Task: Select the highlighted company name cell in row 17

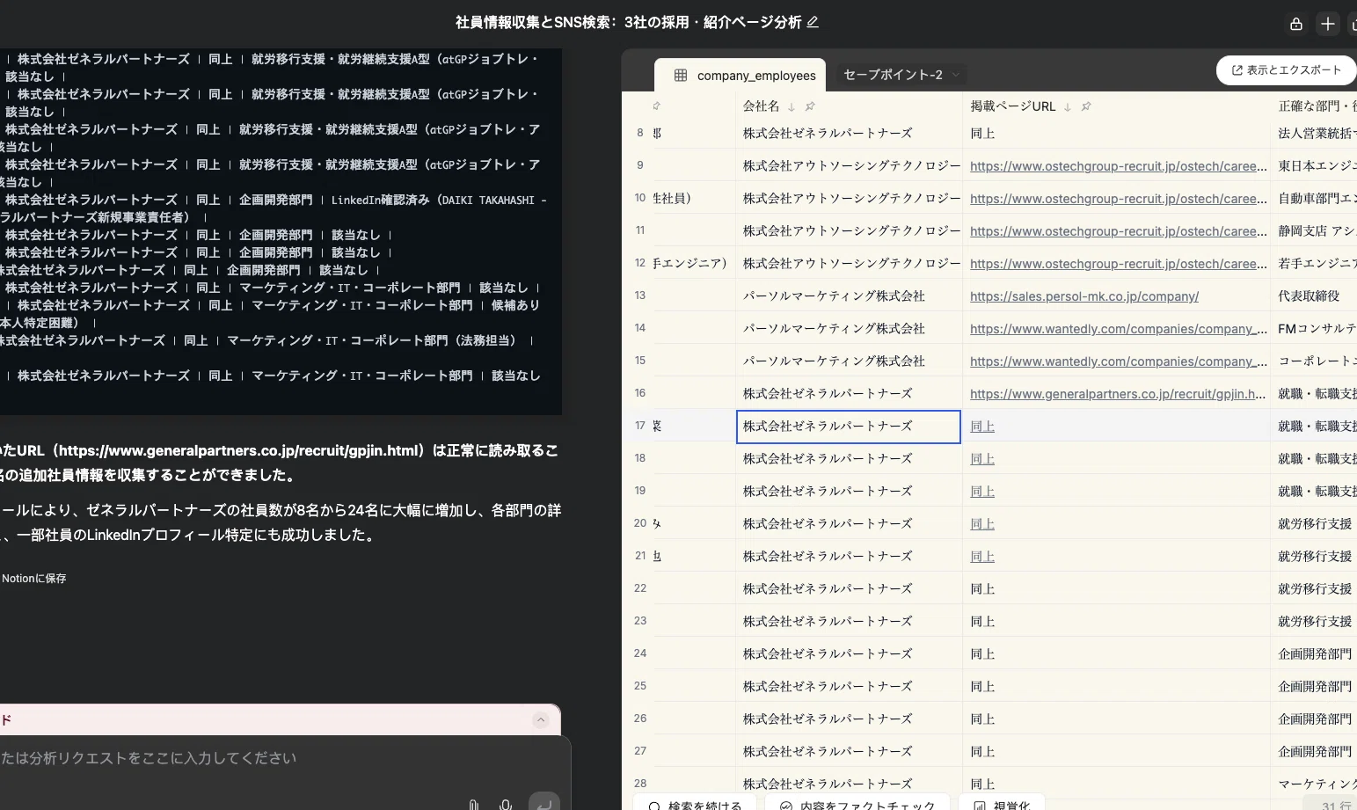Action: point(848,427)
